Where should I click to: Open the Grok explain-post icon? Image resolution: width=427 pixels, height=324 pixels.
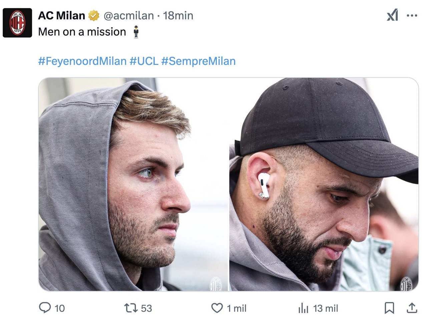click(x=392, y=15)
